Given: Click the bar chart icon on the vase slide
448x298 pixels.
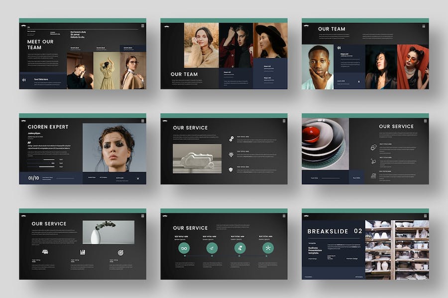Looking at the screenshot, I should pos(83,252).
